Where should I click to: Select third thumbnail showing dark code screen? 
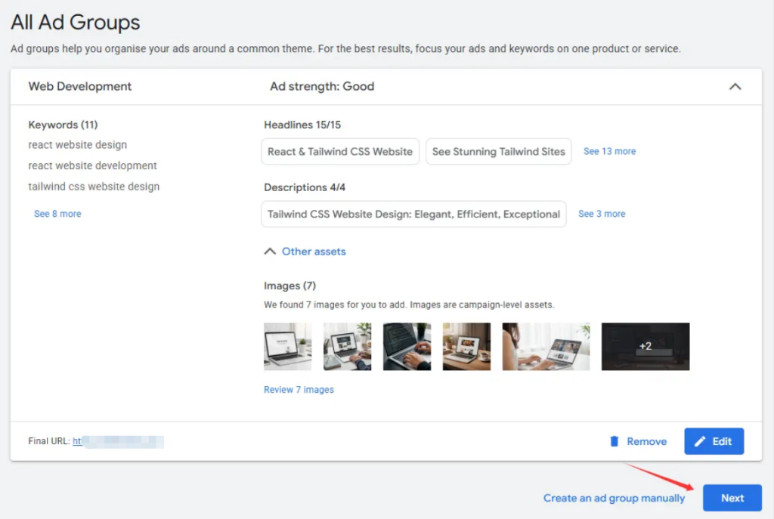(407, 347)
